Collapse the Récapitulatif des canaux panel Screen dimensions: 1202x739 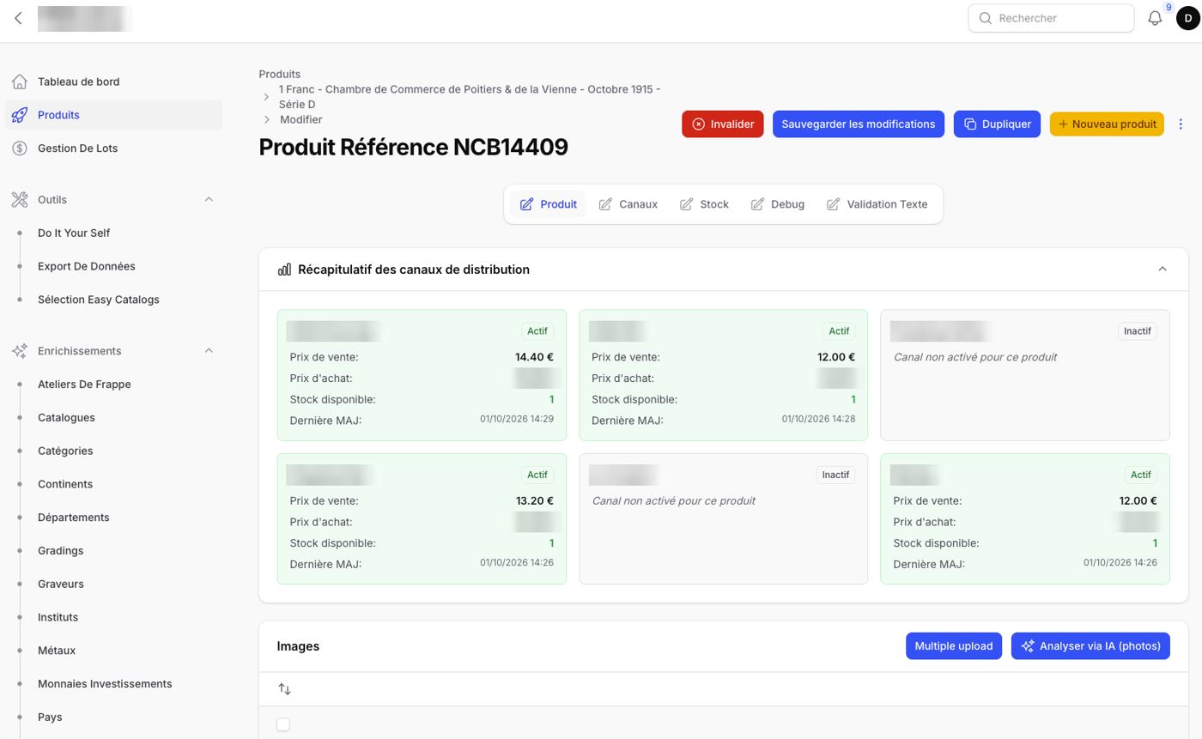[x=1163, y=270]
